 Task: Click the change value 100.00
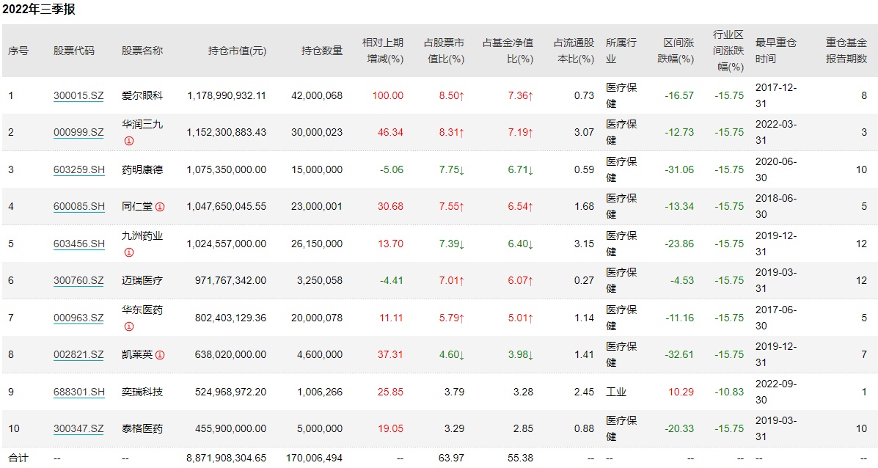click(x=388, y=95)
